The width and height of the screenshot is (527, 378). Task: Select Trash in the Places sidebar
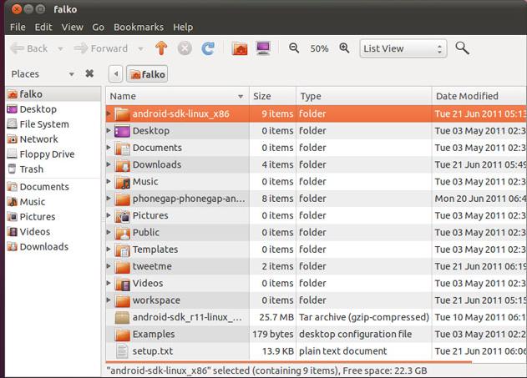click(31, 169)
